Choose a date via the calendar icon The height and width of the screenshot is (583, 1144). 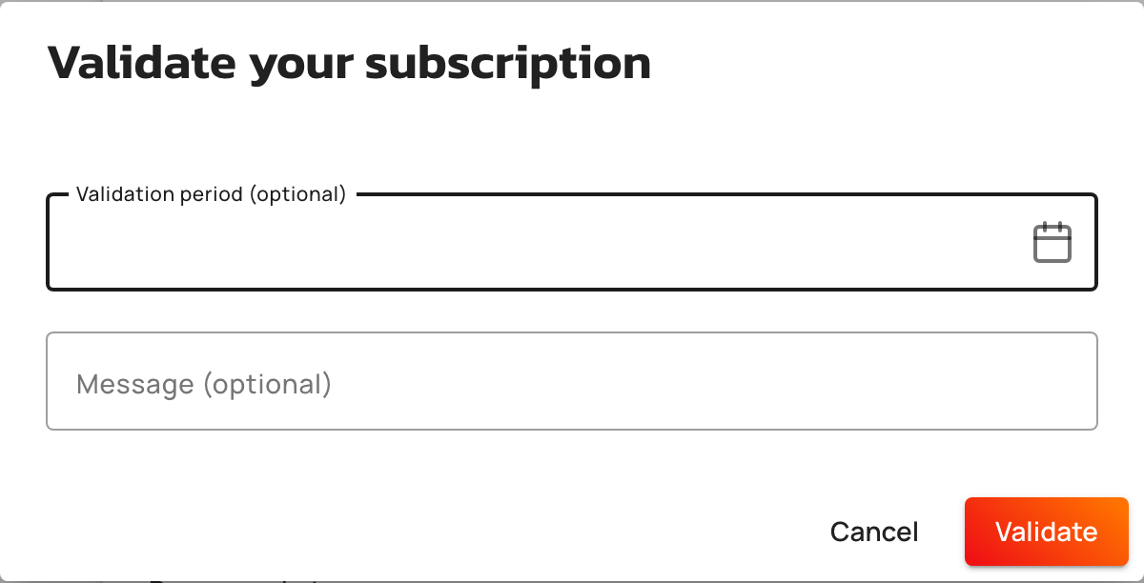(1052, 242)
